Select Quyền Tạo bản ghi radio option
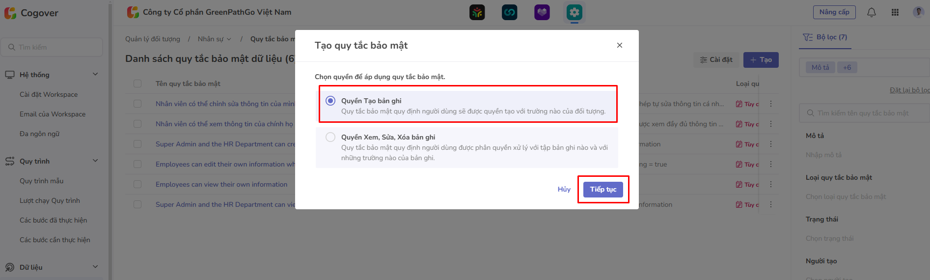This screenshot has height=280, width=930. [x=330, y=101]
